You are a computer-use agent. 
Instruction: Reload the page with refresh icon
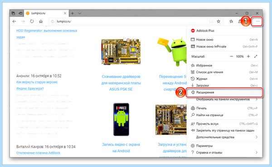tap(32, 21)
